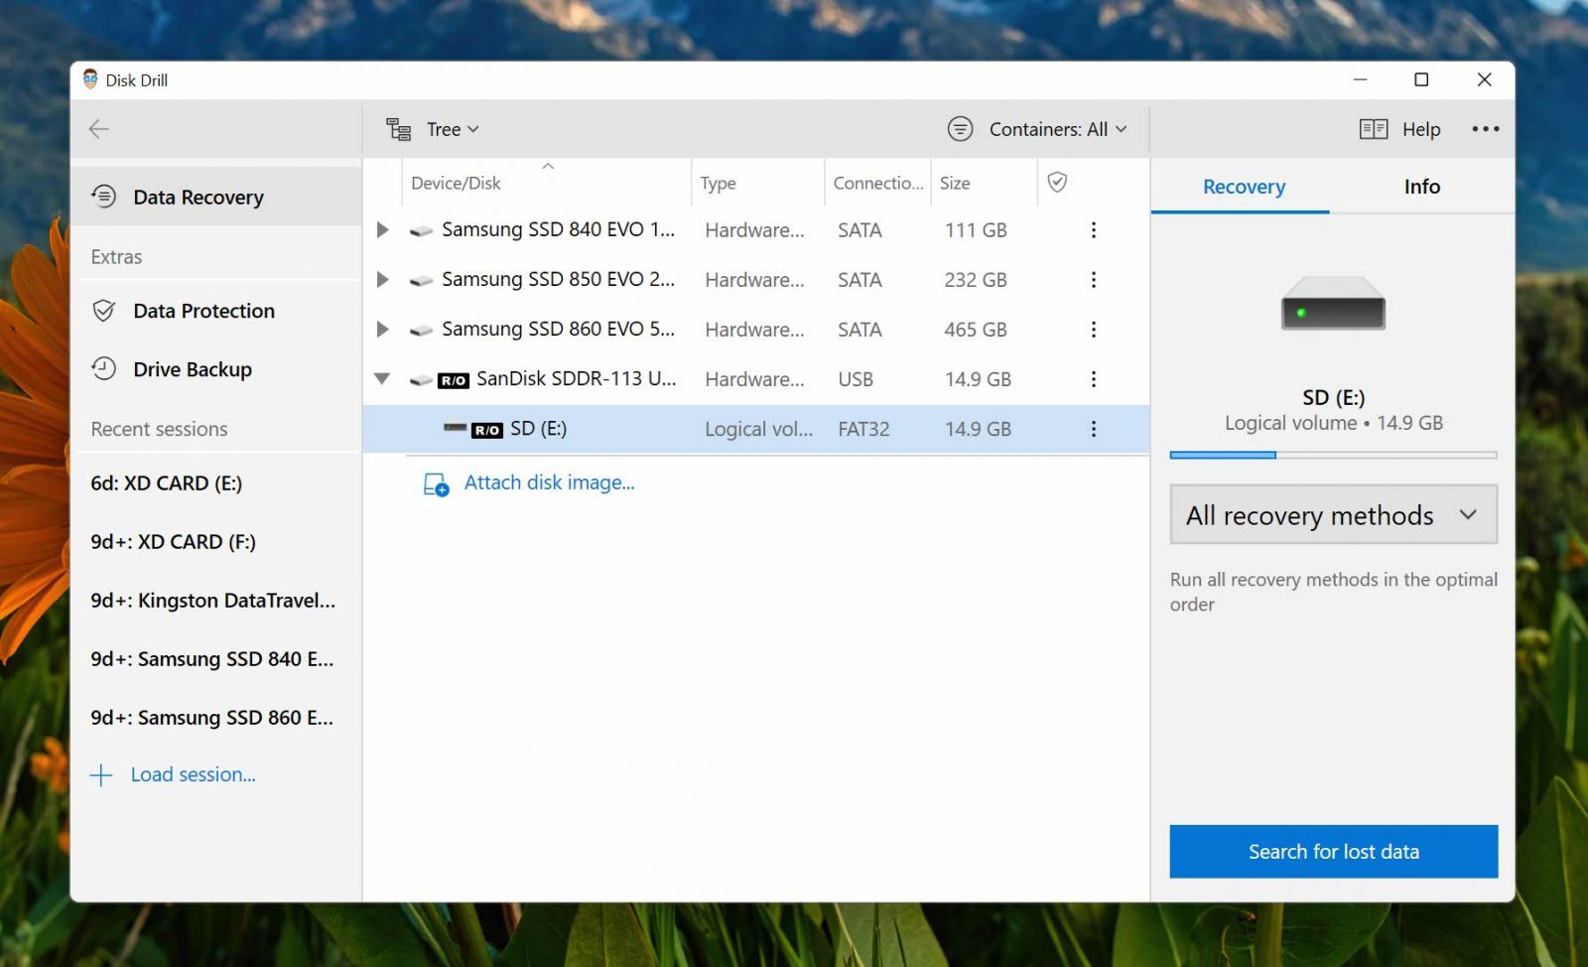The width and height of the screenshot is (1588, 967).
Task: Collapse the SanDisk SDDR-113 device
Action: pyautogui.click(x=382, y=378)
